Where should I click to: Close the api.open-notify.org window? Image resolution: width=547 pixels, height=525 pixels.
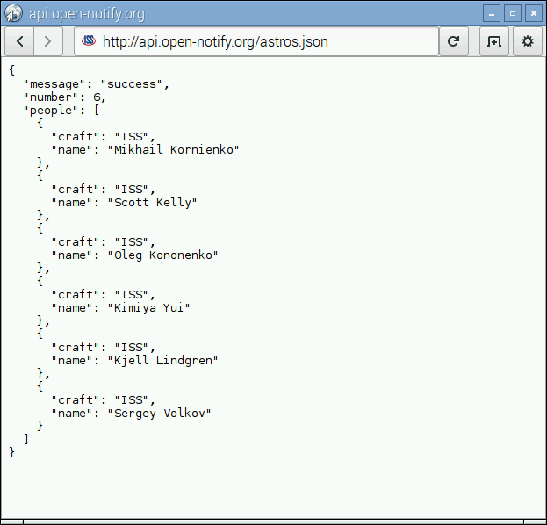tap(534, 13)
